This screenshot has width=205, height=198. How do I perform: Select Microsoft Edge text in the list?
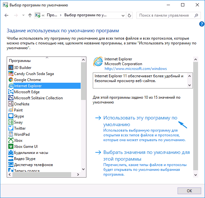click(x=27, y=92)
